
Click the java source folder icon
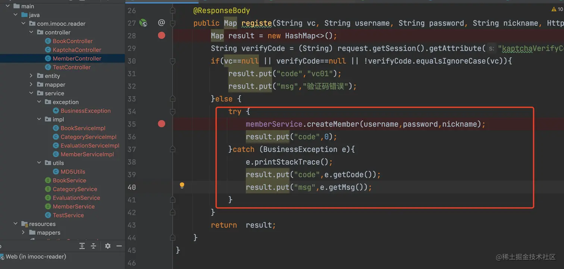click(x=25, y=15)
